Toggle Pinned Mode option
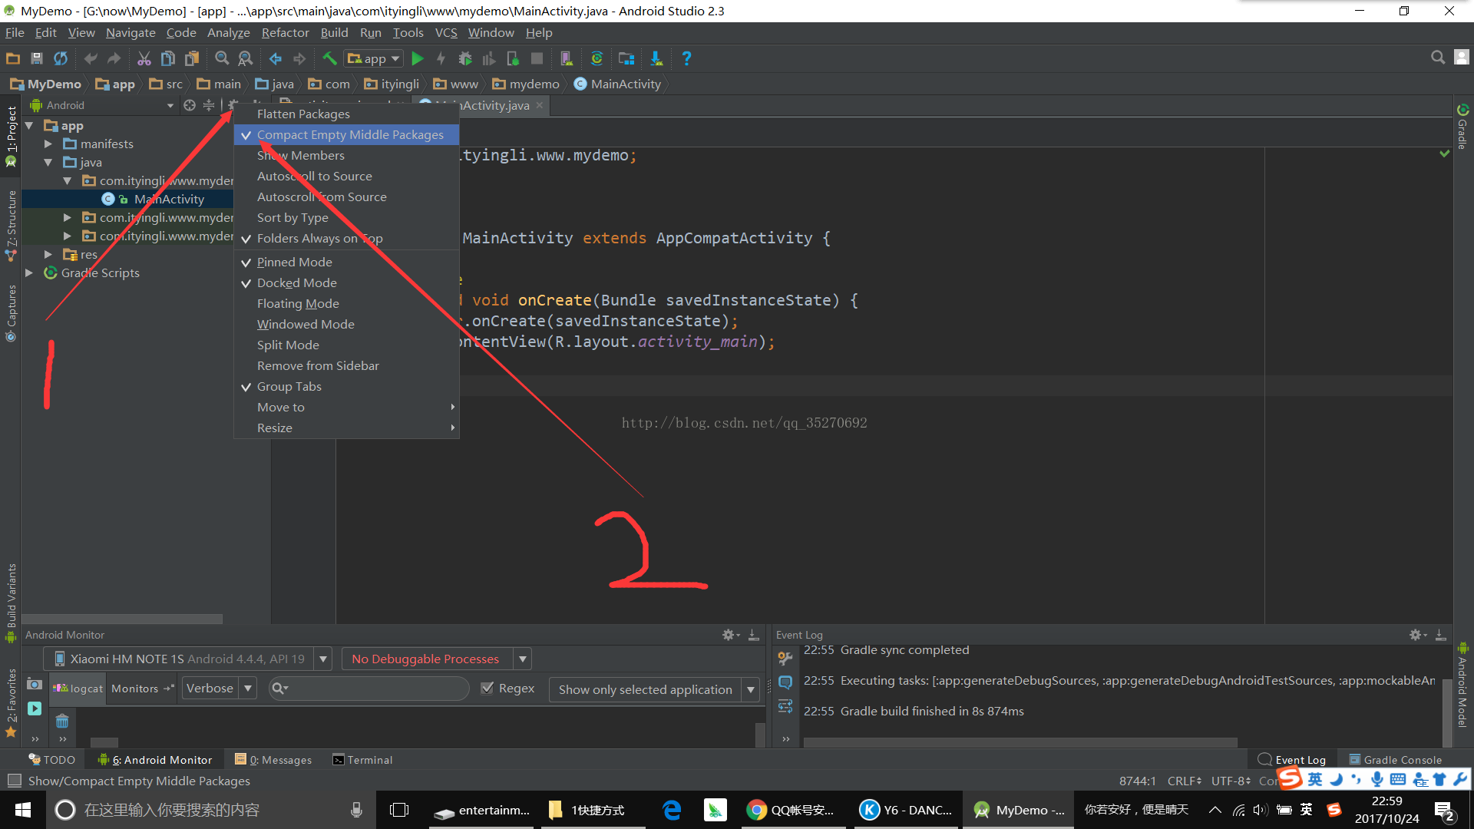Screen dimensions: 1474x829 pyautogui.click(x=293, y=263)
